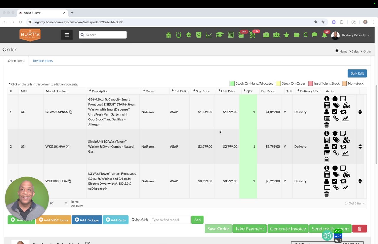Open the items per page dropdown
378x244 pixels.
click(58, 203)
